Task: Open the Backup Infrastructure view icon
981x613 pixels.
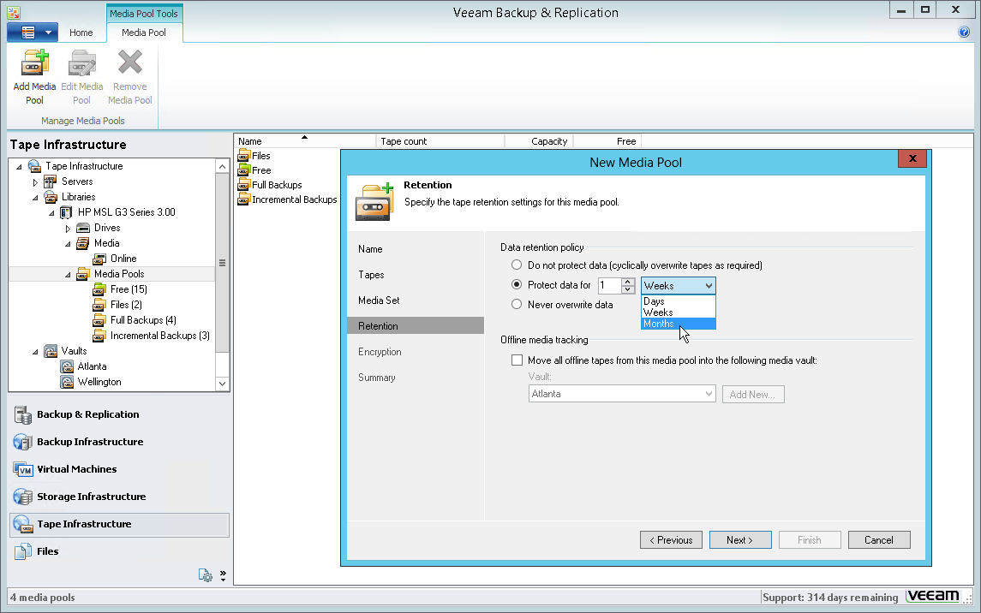Action: [x=22, y=443]
